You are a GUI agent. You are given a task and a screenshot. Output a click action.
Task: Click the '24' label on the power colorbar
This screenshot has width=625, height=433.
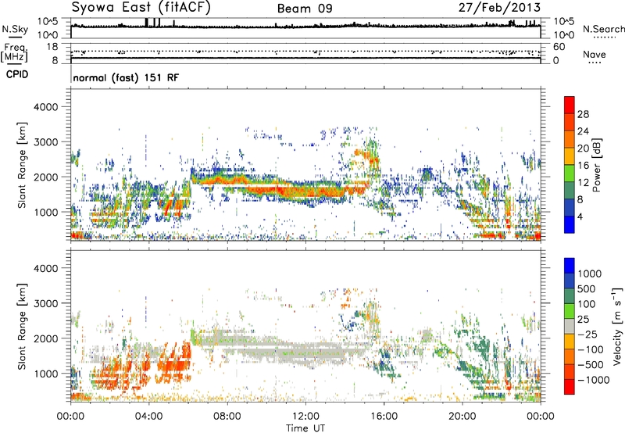(583, 131)
